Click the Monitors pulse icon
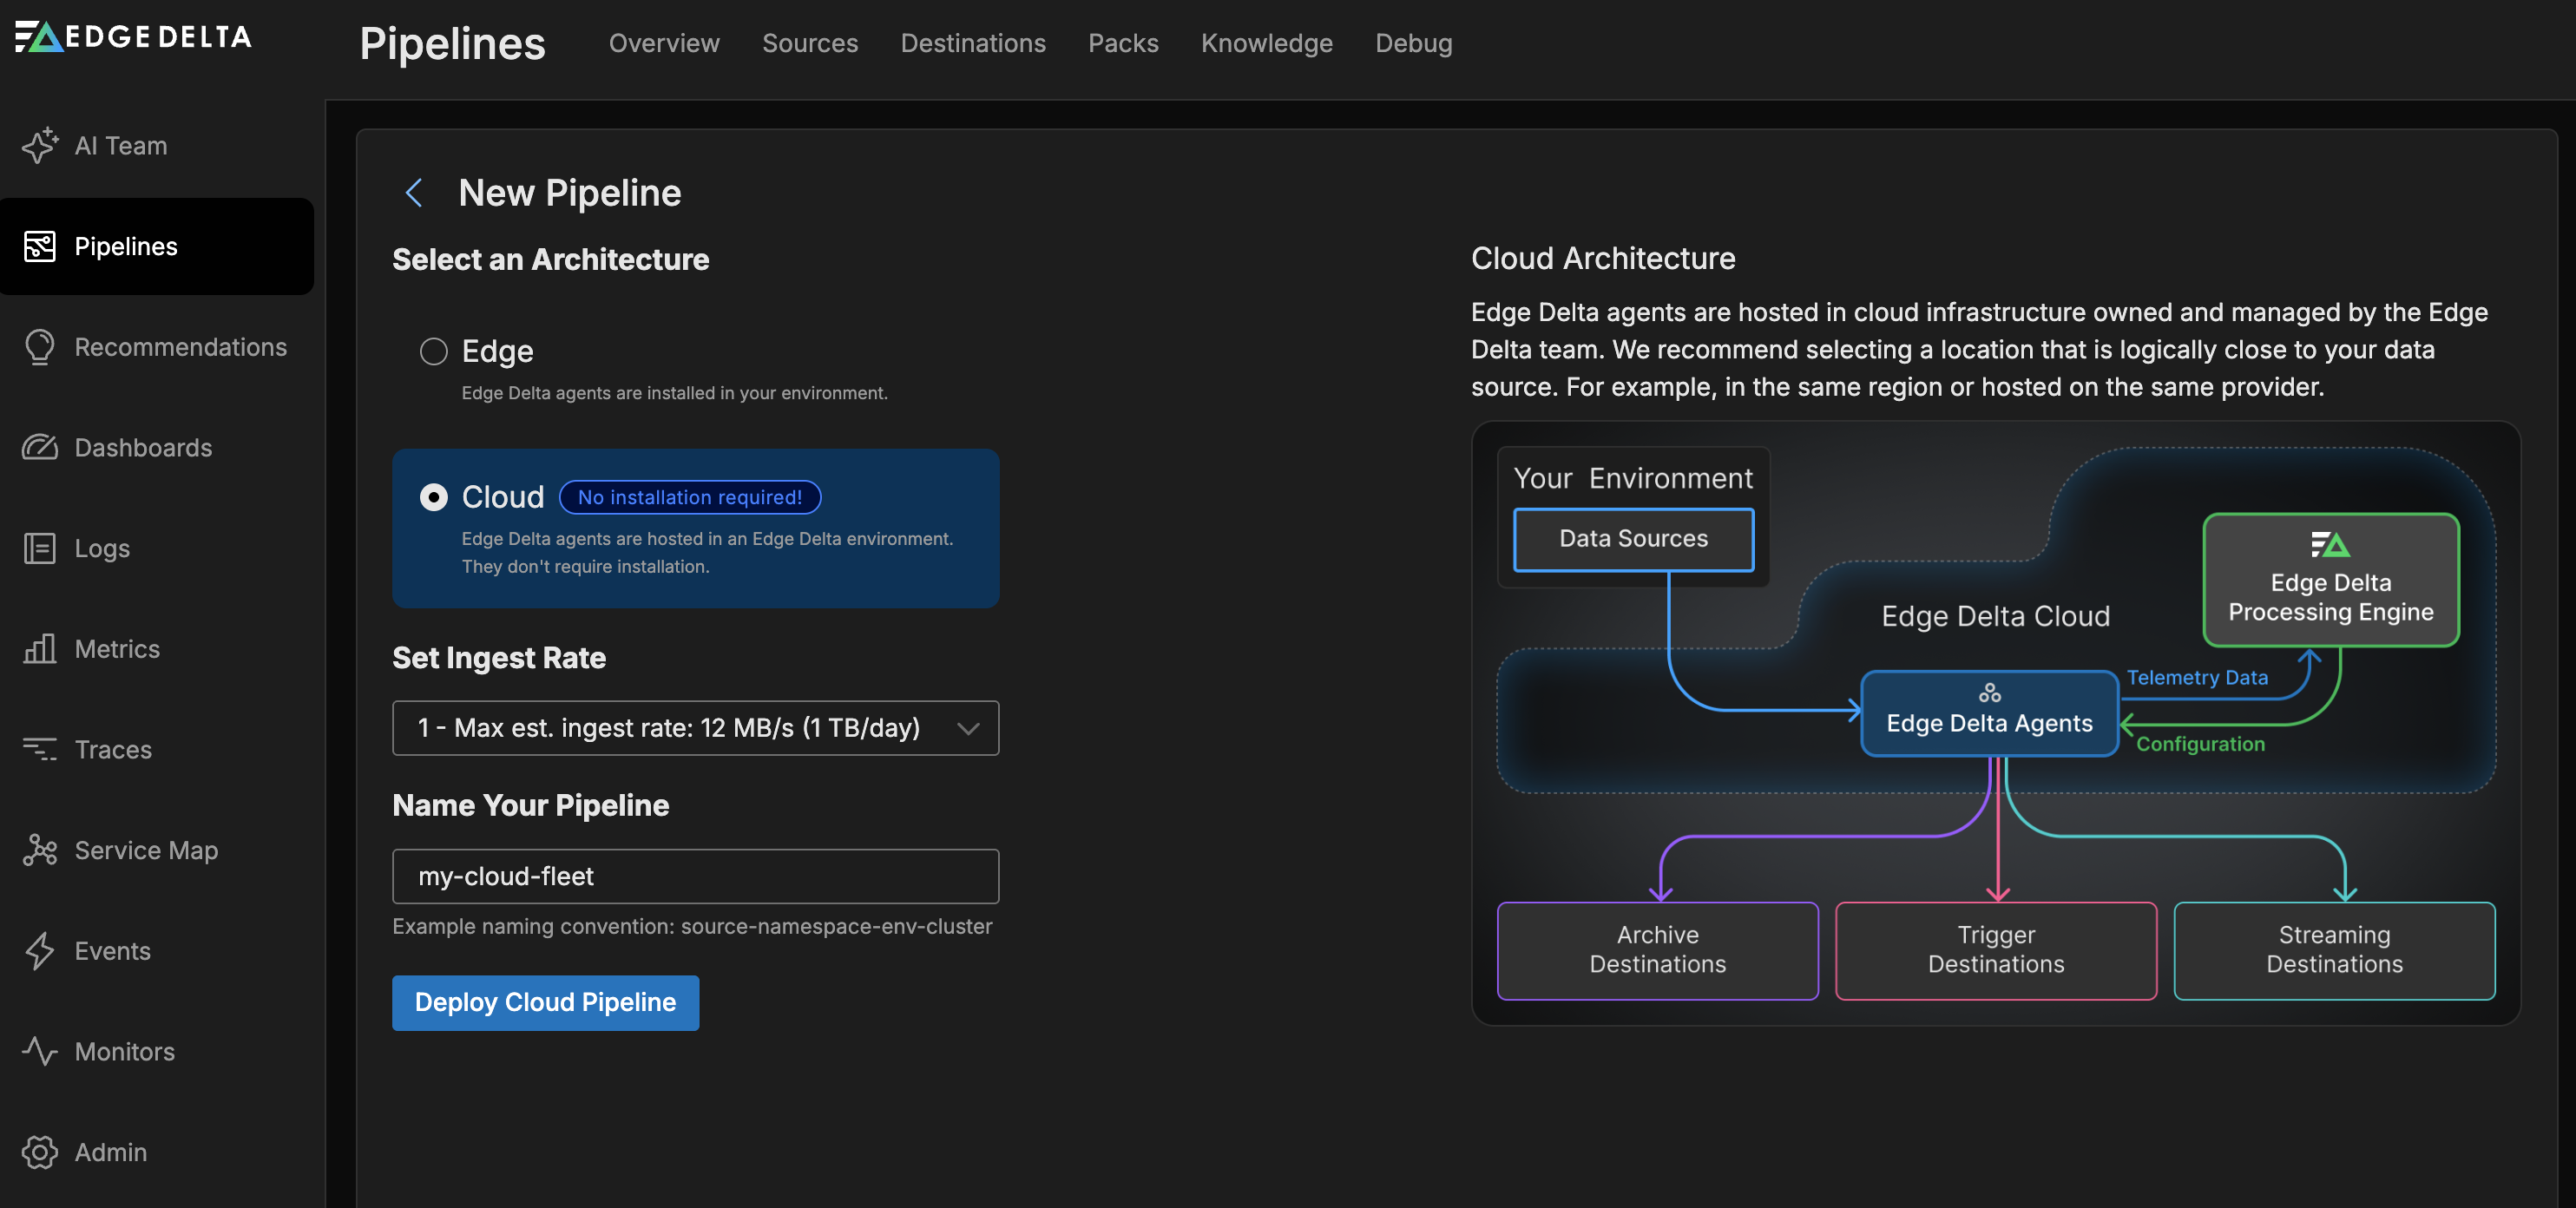The image size is (2576, 1208). 39,1052
